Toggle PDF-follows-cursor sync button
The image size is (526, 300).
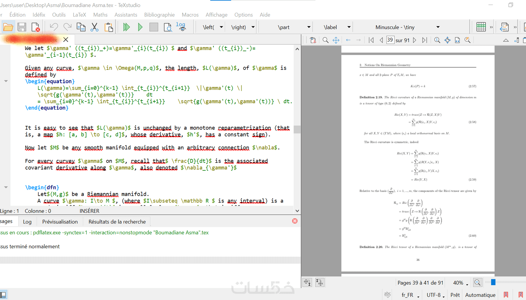(320, 282)
